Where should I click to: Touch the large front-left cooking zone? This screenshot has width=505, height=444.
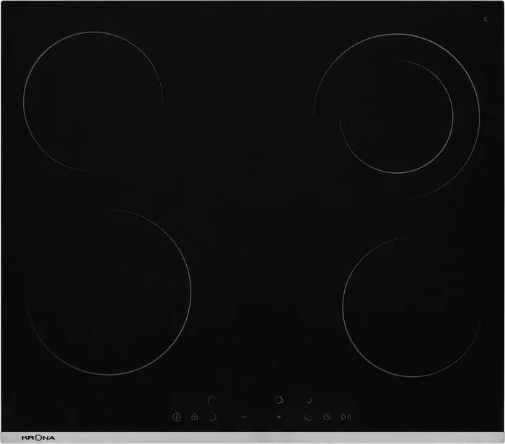click(x=108, y=292)
